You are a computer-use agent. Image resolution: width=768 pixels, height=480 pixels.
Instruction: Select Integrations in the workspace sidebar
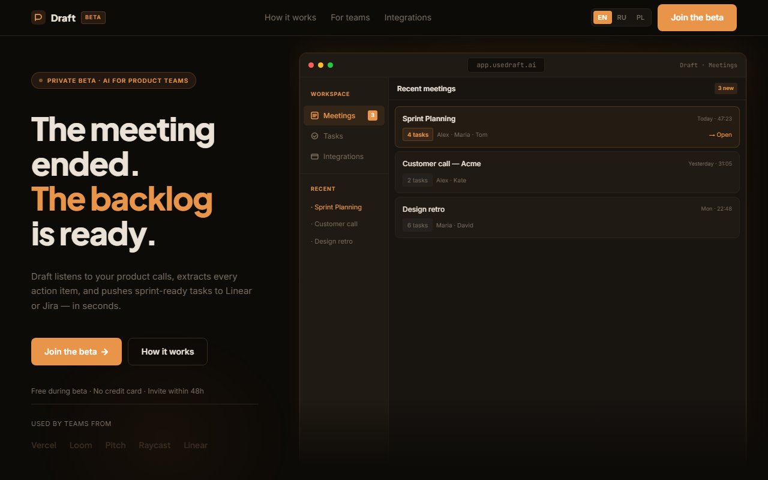pos(344,157)
